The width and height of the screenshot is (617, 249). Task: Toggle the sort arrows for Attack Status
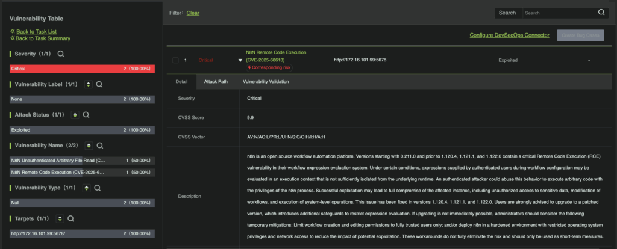75,115
